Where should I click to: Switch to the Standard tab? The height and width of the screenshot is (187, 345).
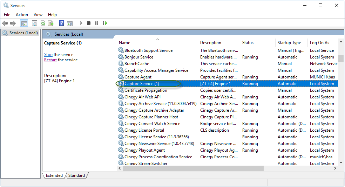(x=76, y=175)
